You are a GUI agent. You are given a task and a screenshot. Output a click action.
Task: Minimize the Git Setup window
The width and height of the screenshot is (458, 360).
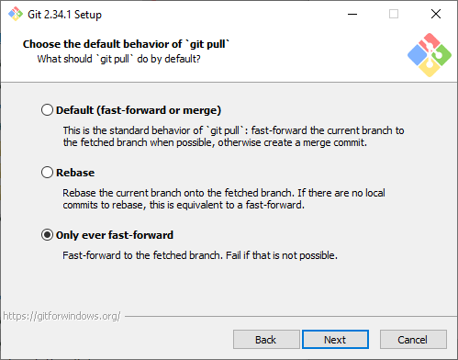point(352,14)
